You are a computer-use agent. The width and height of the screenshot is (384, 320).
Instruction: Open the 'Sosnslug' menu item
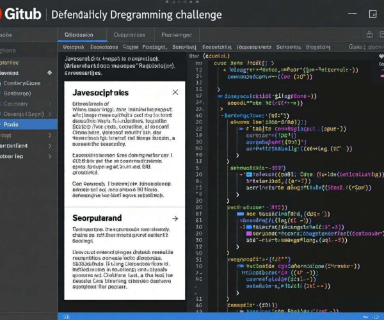pyautogui.click(x=184, y=47)
